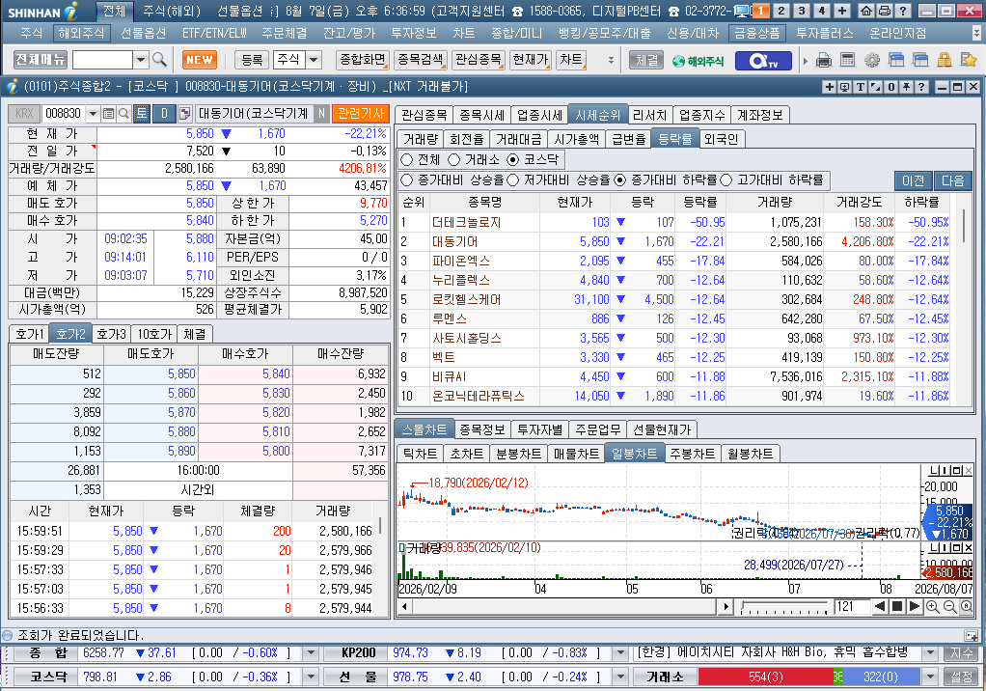
Task: Click the stock search magnifier beside the code field
Action: click(x=123, y=114)
